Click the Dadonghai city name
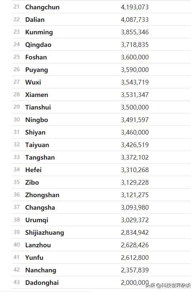The width and height of the screenshot is (195, 292). 42,283
